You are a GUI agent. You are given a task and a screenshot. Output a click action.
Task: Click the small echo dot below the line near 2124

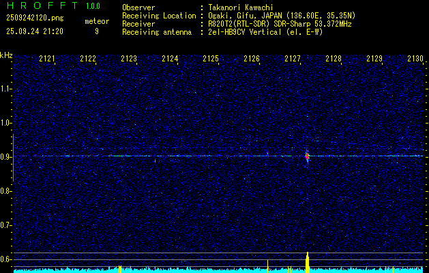(x=155, y=161)
